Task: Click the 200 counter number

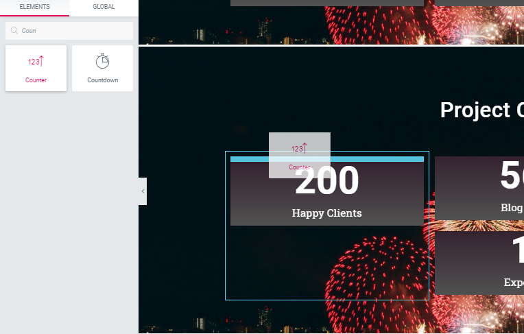Action: (327, 181)
